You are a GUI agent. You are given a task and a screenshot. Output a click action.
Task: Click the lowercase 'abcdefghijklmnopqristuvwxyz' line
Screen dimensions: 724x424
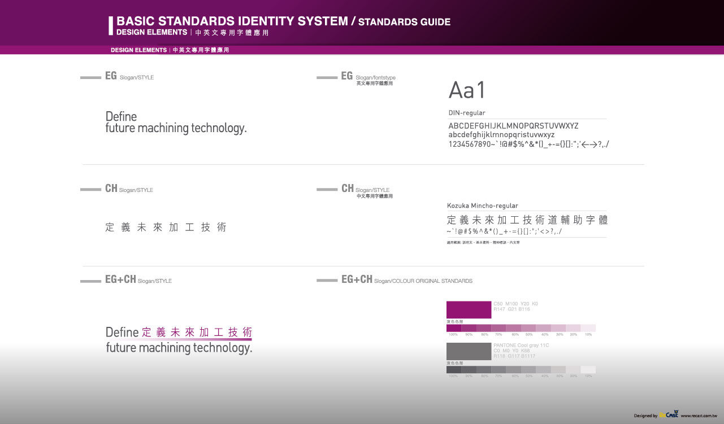tap(502, 135)
